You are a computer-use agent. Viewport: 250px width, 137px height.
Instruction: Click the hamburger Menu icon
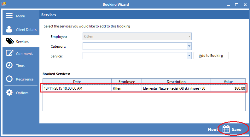(9, 16)
